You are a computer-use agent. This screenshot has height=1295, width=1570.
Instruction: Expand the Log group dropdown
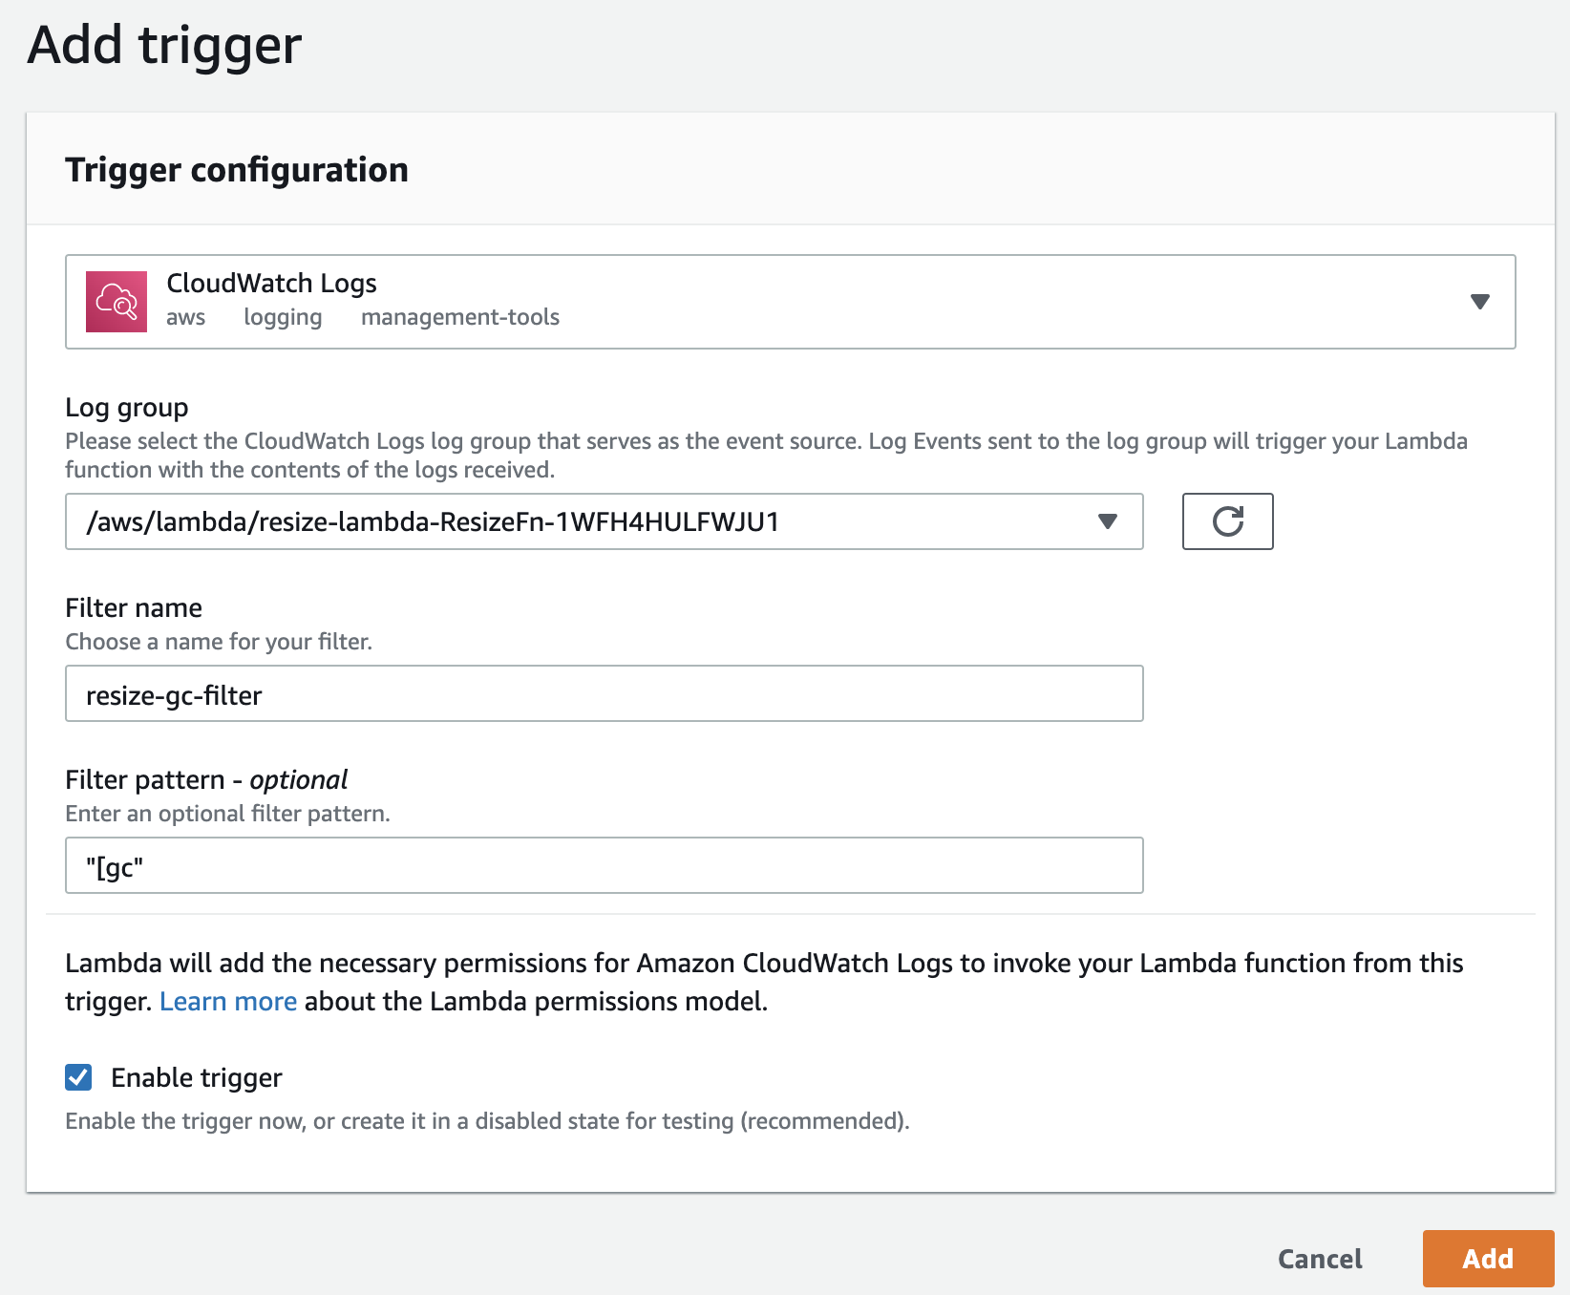pyautogui.click(x=605, y=521)
